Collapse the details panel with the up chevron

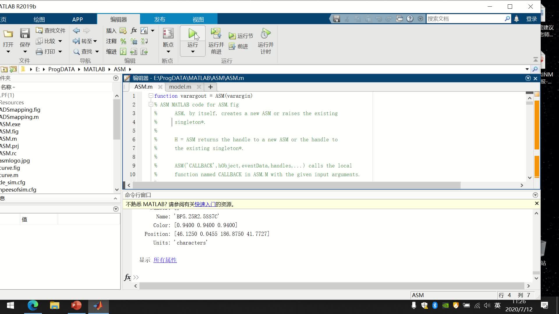pyautogui.click(x=115, y=199)
